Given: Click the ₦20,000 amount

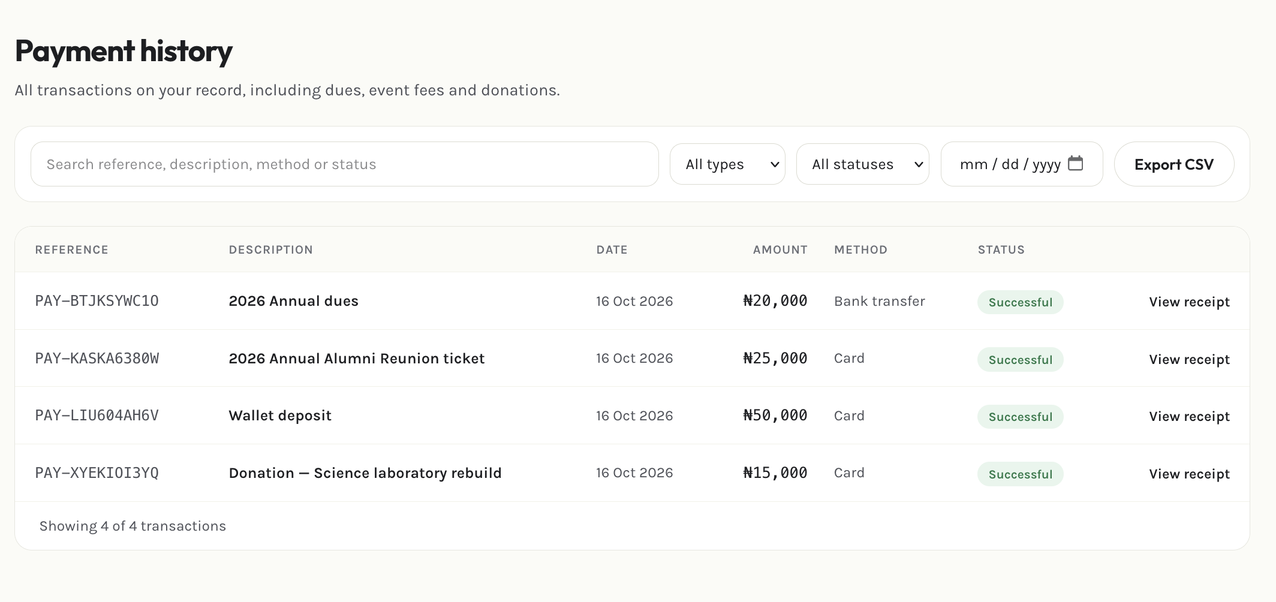Looking at the screenshot, I should point(775,301).
